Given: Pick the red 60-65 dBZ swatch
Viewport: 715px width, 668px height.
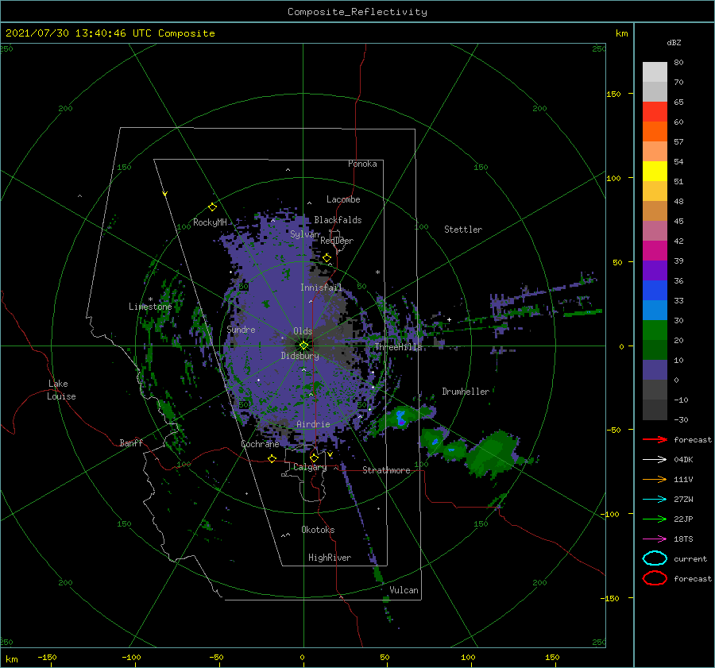Looking at the screenshot, I should 655,111.
